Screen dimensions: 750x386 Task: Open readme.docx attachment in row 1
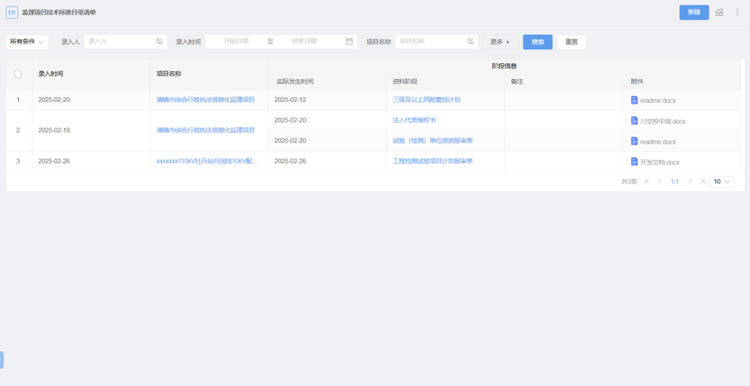point(658,101)
